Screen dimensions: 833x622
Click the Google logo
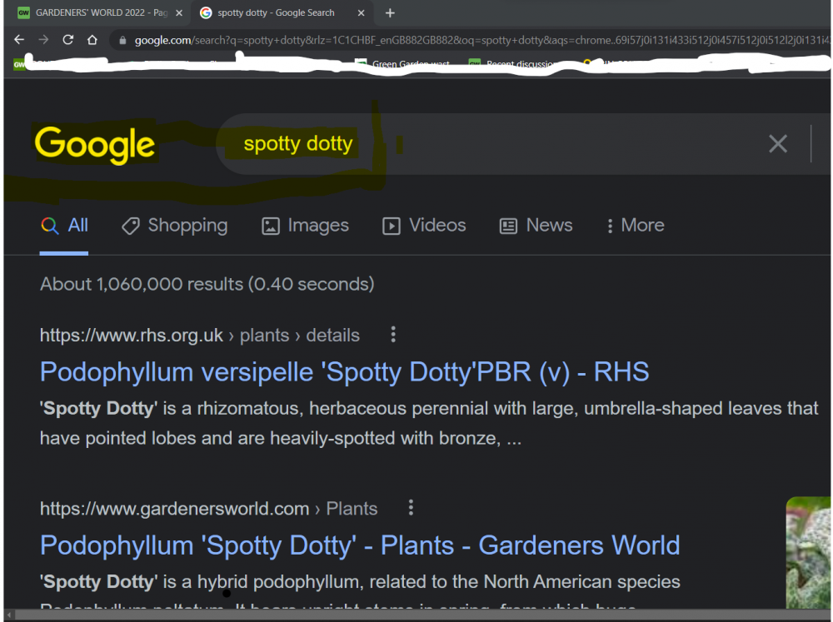pyautogui.click(x=95, y=144)
